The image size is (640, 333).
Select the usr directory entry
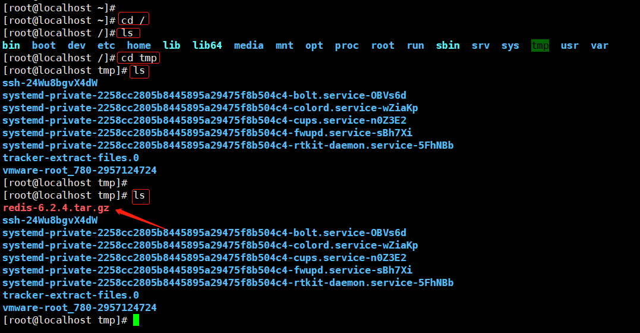pyautogui.click(x=570, y=46)
